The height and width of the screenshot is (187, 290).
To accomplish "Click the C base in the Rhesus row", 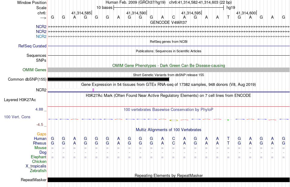I will (173, 143).
